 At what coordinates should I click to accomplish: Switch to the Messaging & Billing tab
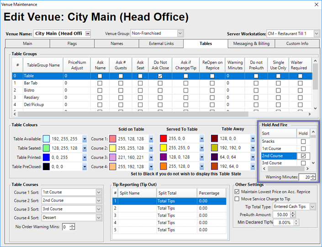click(x=251, y=44)
